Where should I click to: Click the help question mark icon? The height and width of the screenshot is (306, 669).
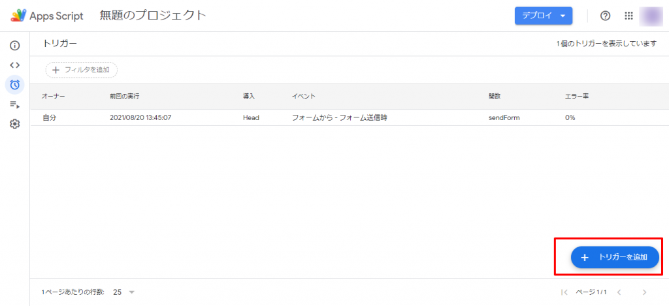point(605,16)
